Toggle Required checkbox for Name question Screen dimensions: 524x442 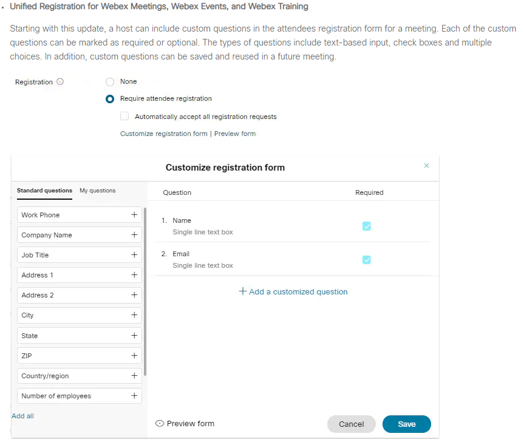(x=367, y=226)
